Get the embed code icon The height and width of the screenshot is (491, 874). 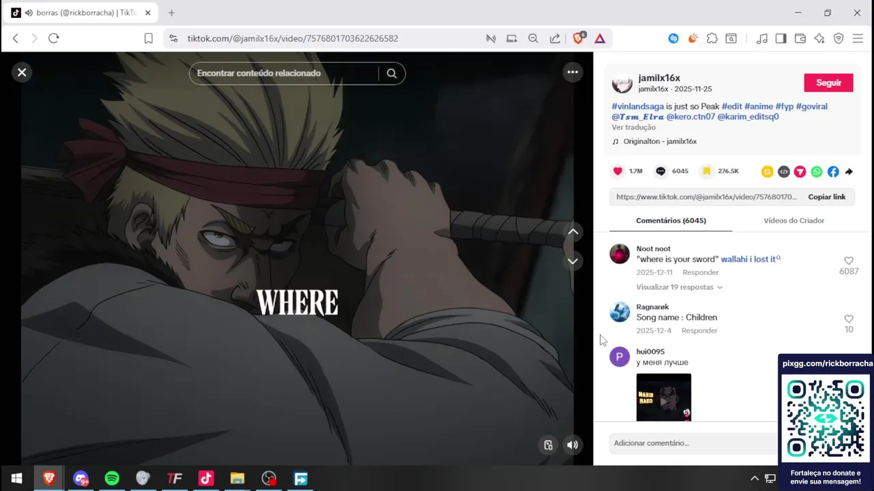coord(784,172)
